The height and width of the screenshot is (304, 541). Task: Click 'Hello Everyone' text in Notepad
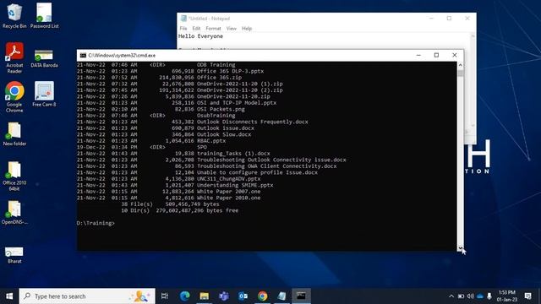tap(200, 36)
